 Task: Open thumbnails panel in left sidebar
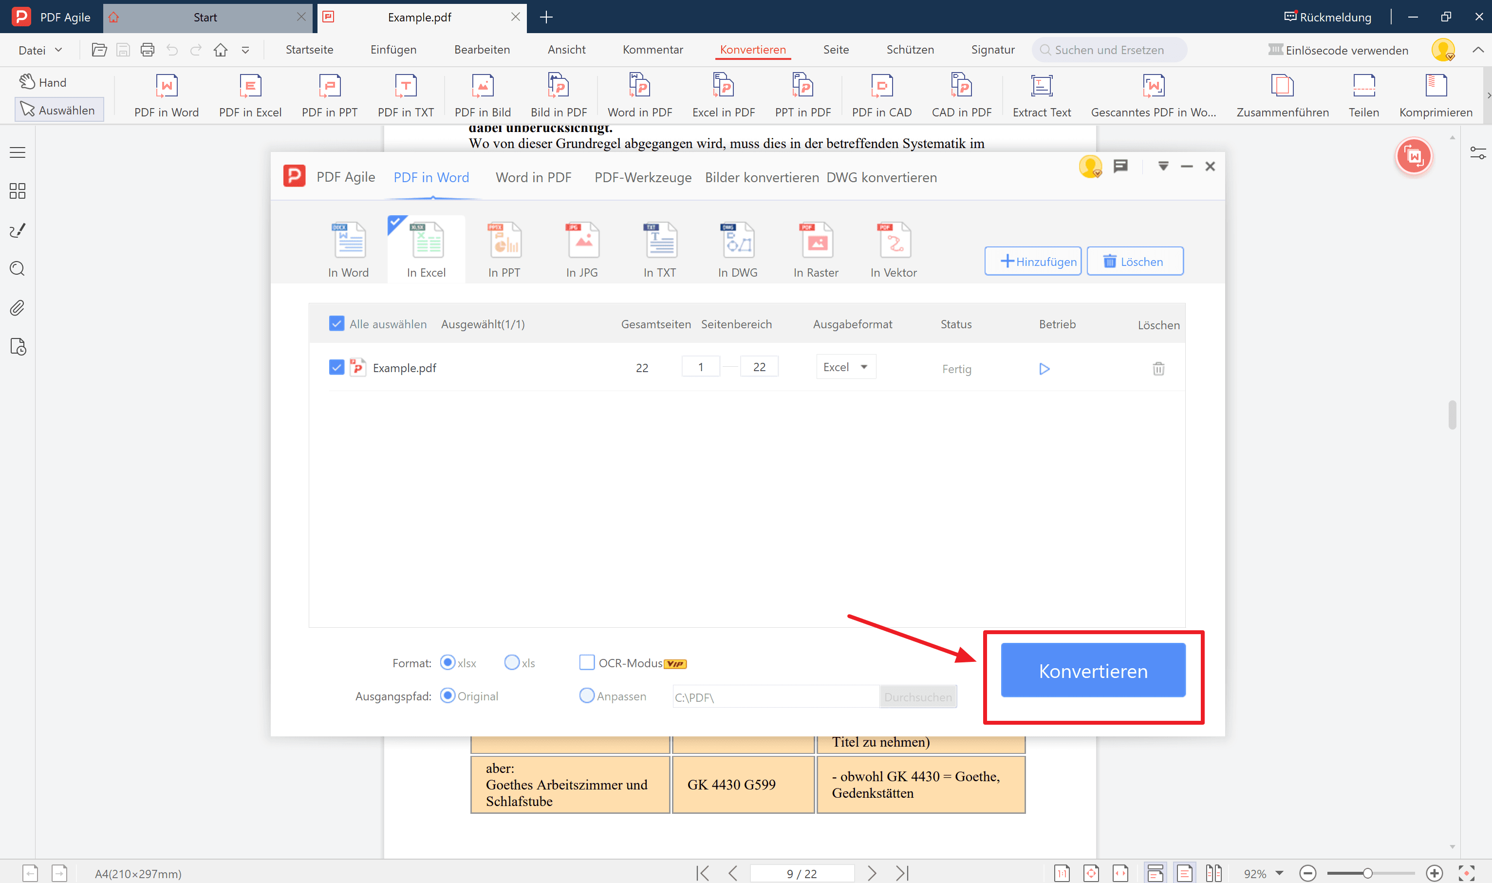click(x=18, y=191)
